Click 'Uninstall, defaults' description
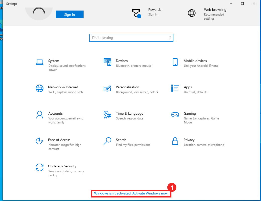Viewport: 261px width, 201px height. coord(195,92)
